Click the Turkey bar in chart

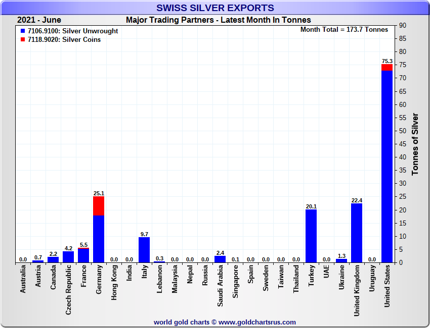311,236
